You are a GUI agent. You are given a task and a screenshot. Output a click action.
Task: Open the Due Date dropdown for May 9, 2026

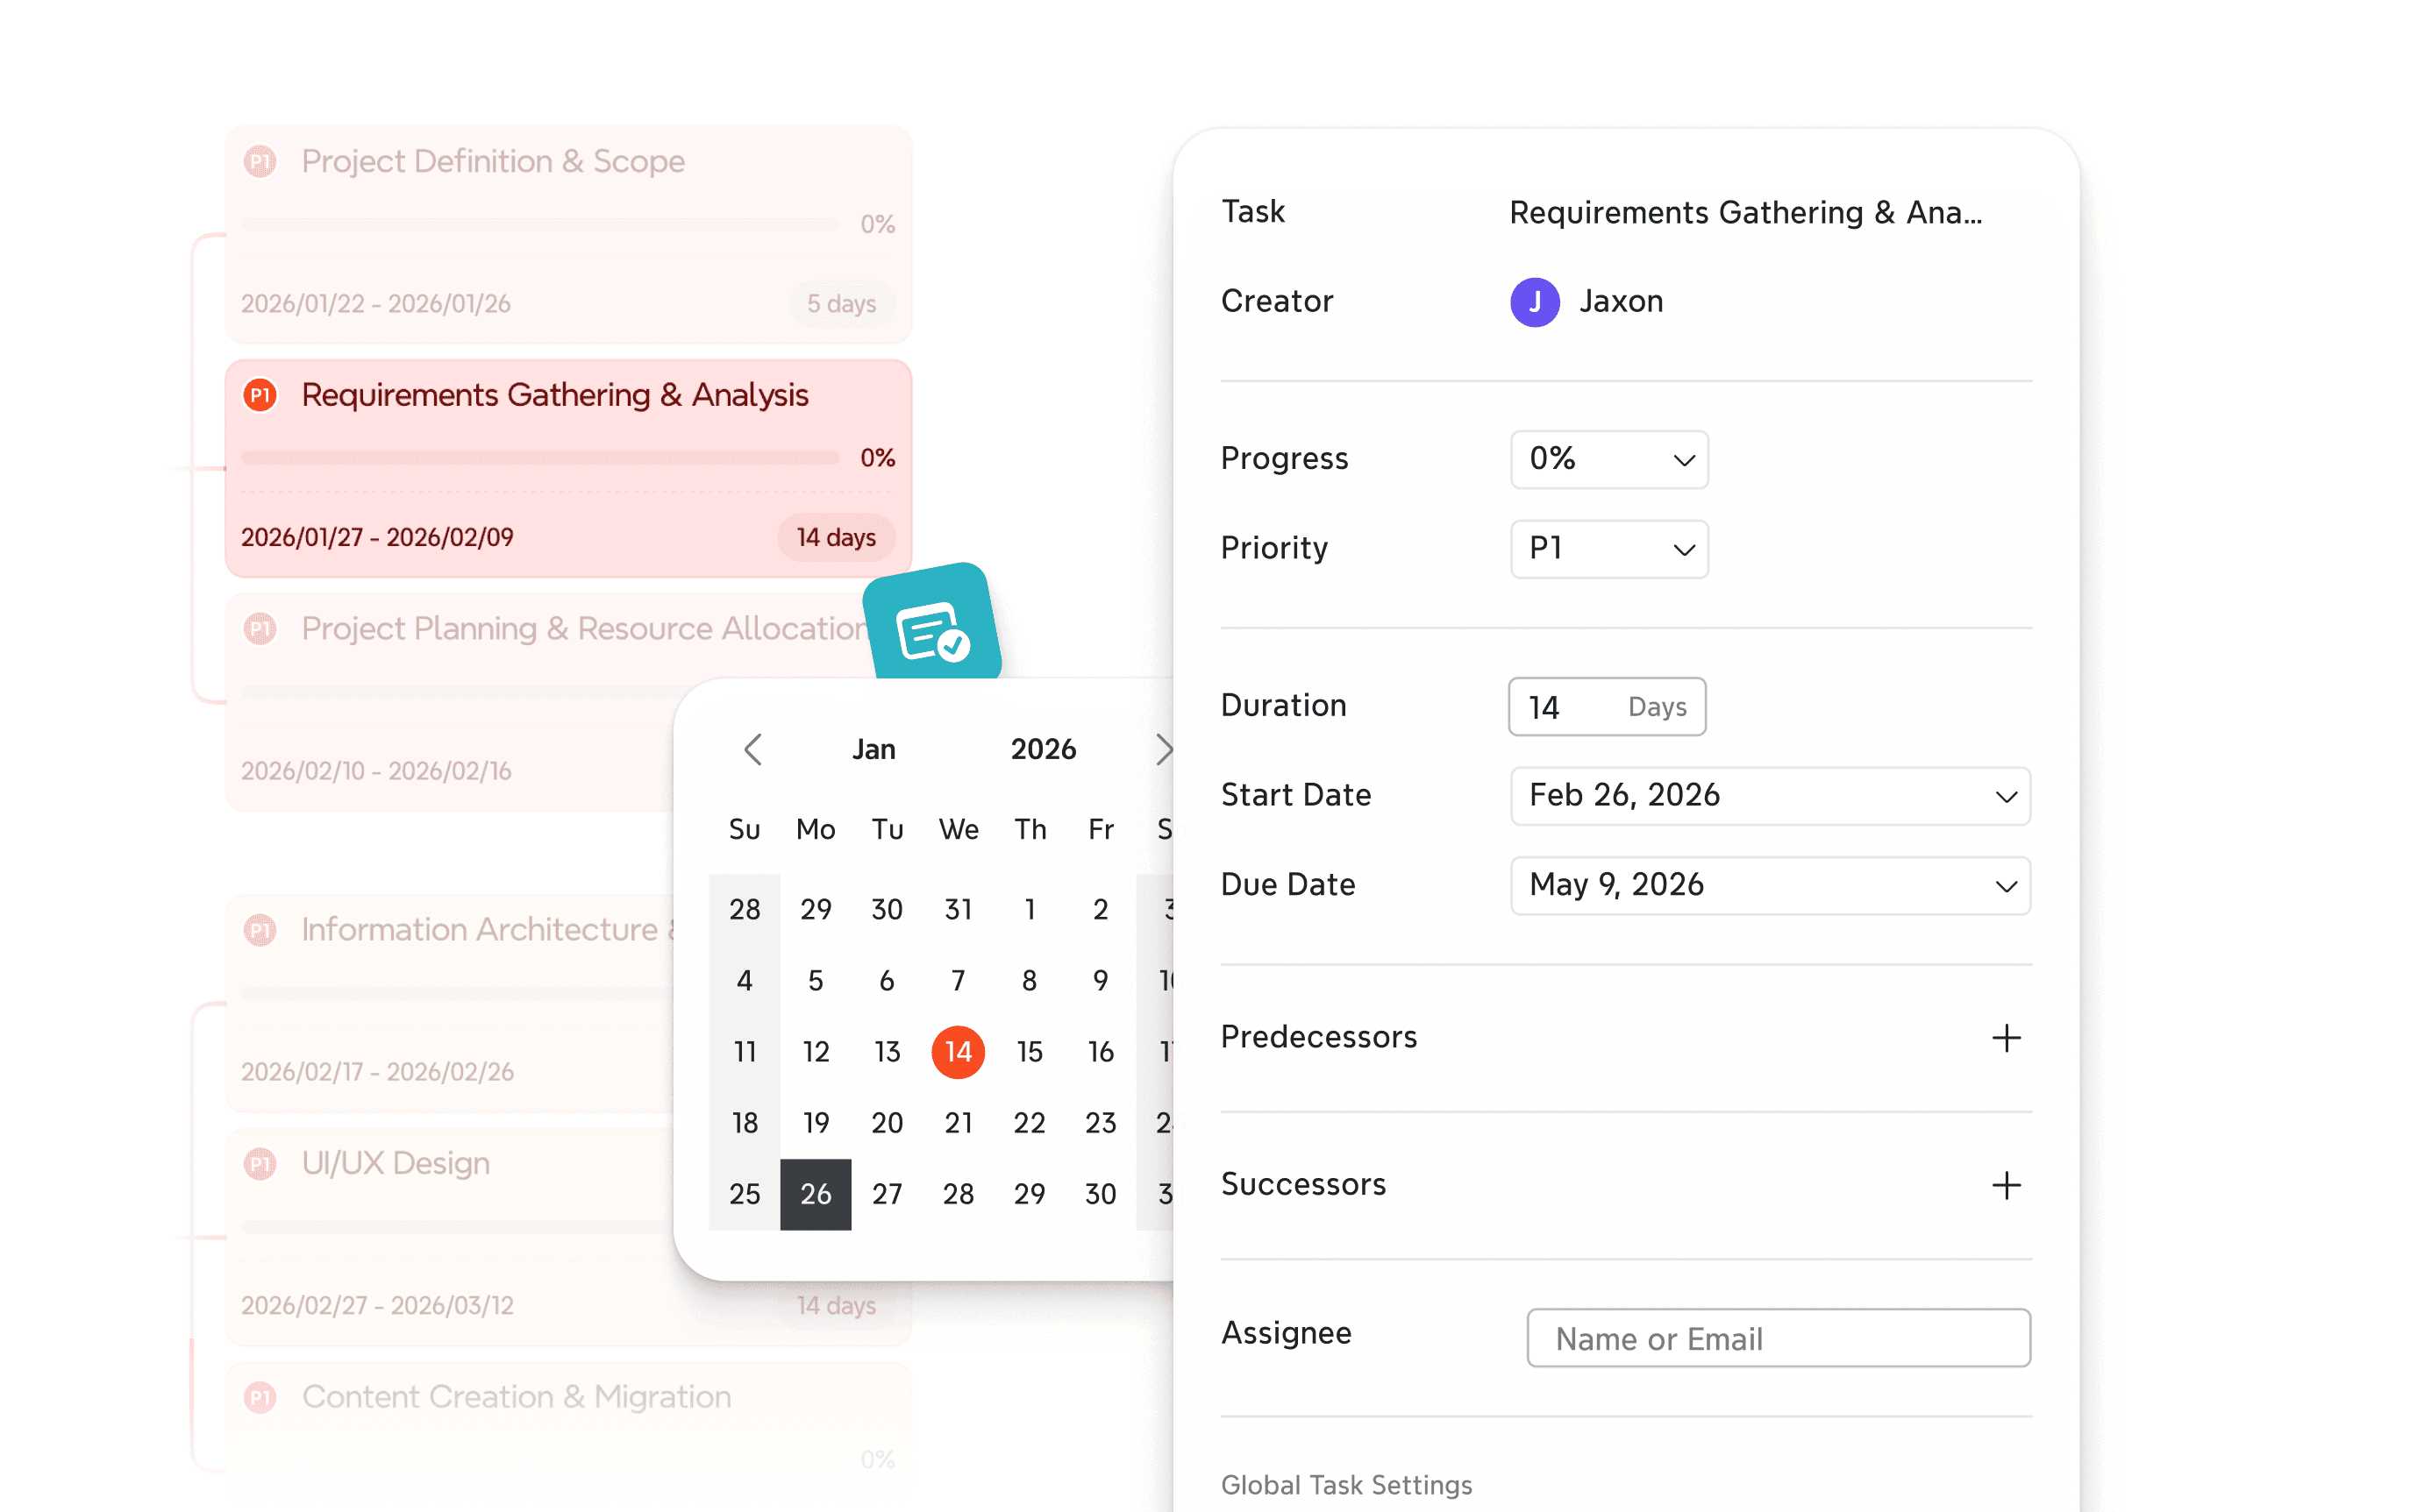pyautogui.click(x=1770, y=885)
